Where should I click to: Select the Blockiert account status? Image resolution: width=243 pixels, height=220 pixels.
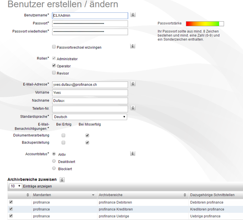point(54,168)
